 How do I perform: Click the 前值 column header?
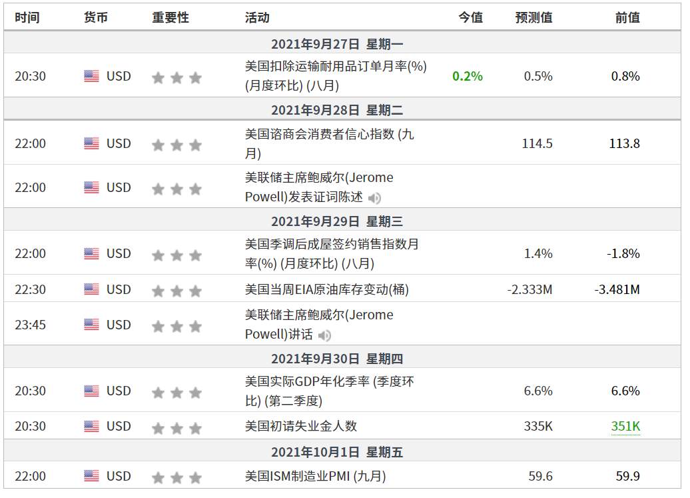[x=627, y=17]
